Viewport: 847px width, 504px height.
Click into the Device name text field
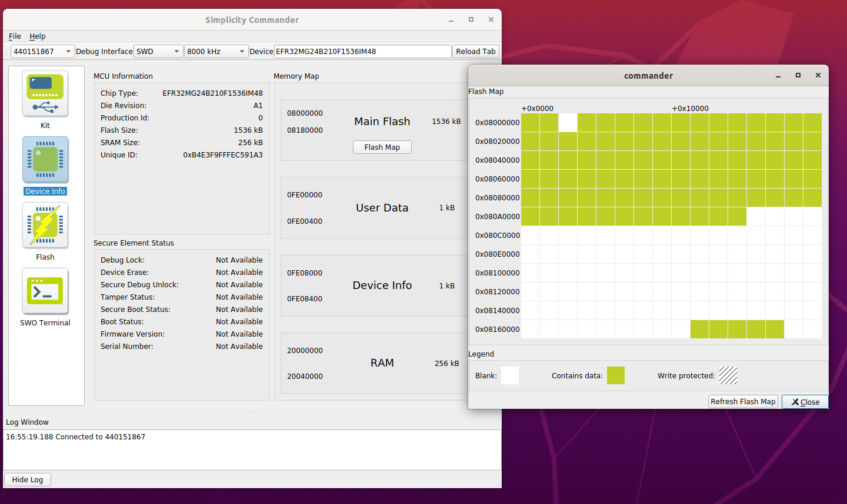click(362, 52)
